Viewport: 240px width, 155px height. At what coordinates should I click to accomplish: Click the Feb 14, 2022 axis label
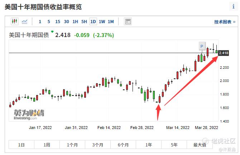point(109,128)
